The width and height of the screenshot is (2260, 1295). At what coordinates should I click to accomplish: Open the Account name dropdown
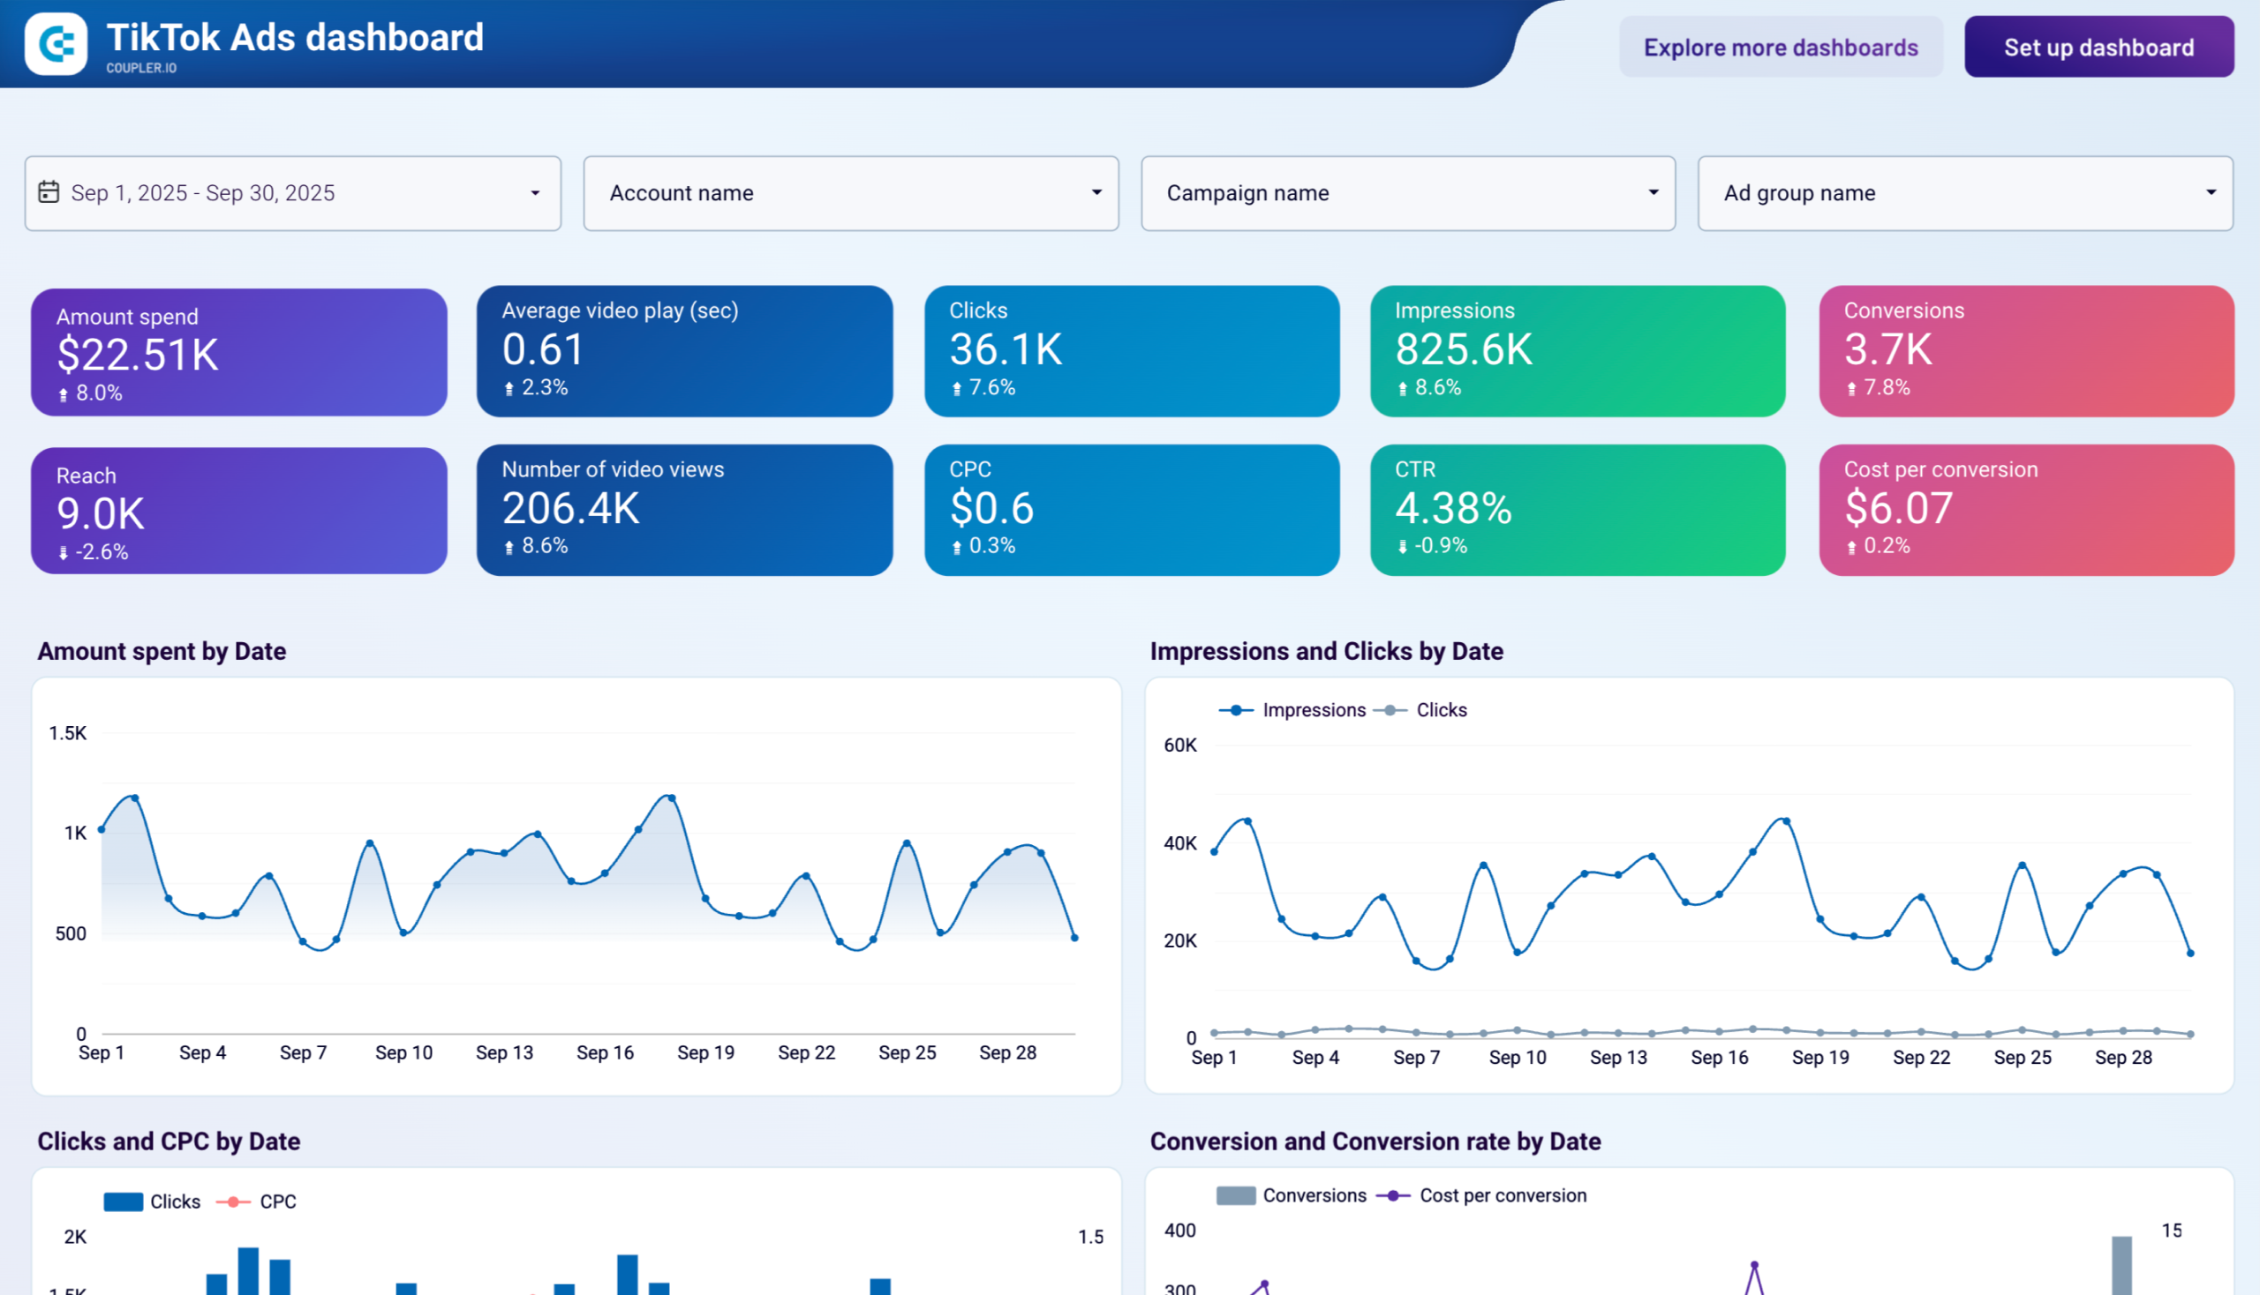point(850,193)
